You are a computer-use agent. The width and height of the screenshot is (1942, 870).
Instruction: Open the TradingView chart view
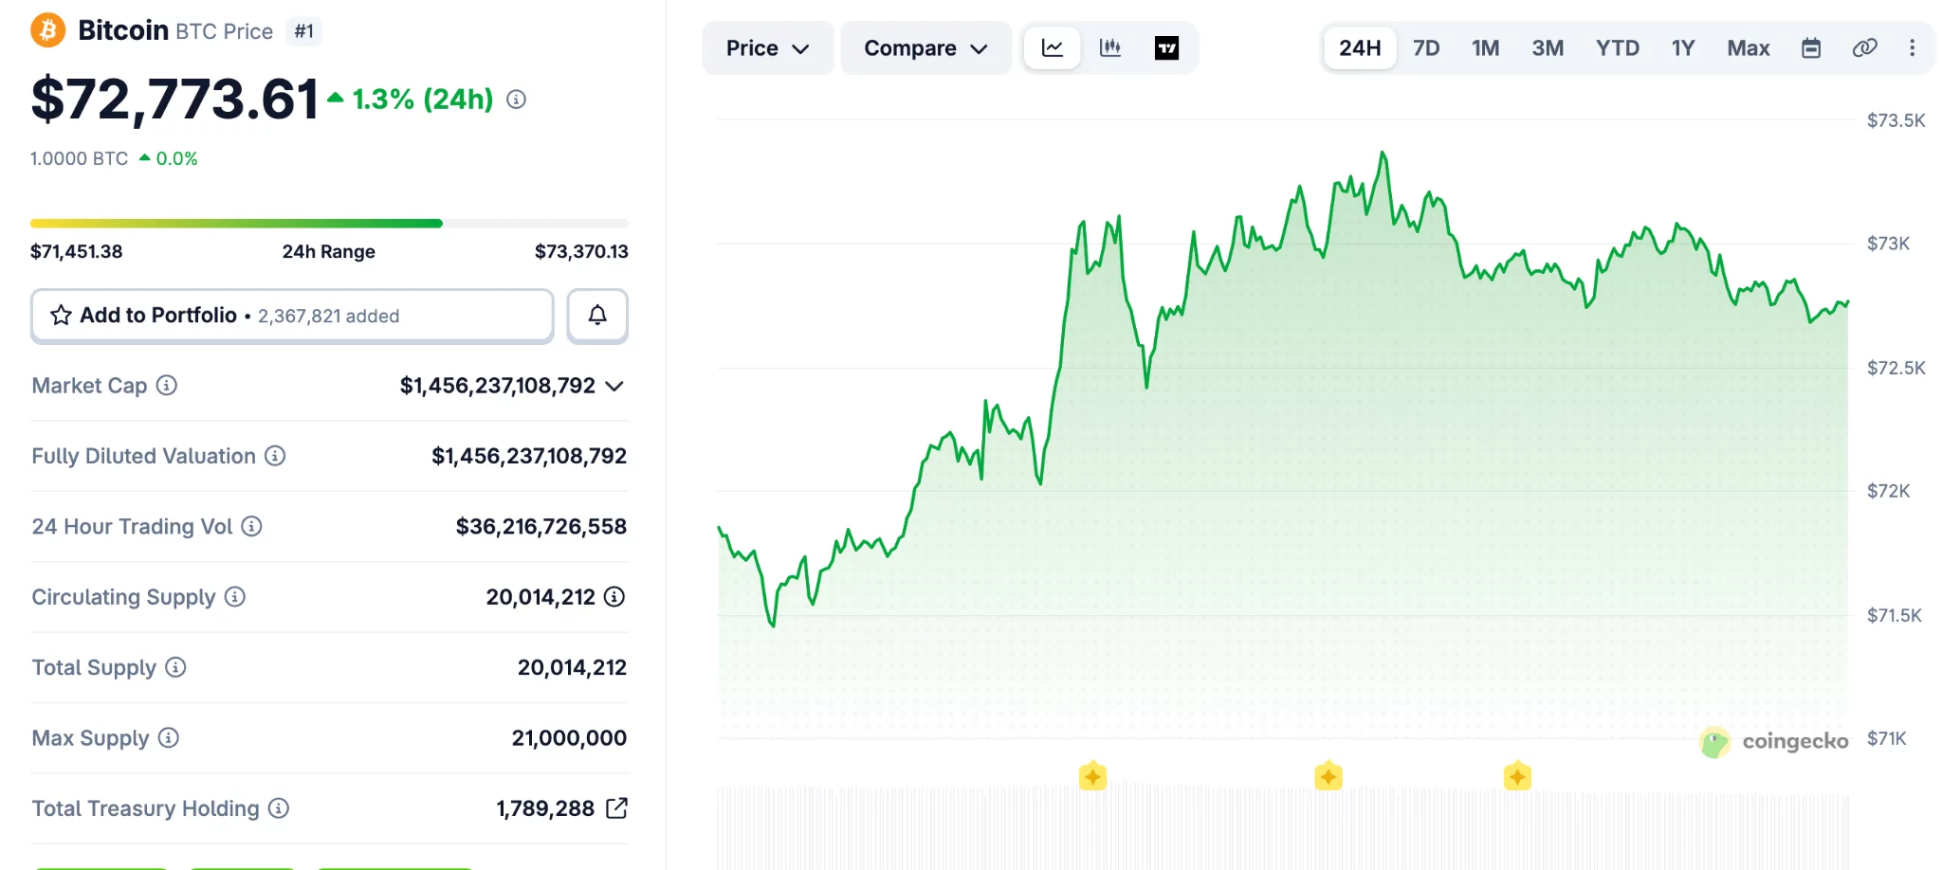(x=1165, y=47)
